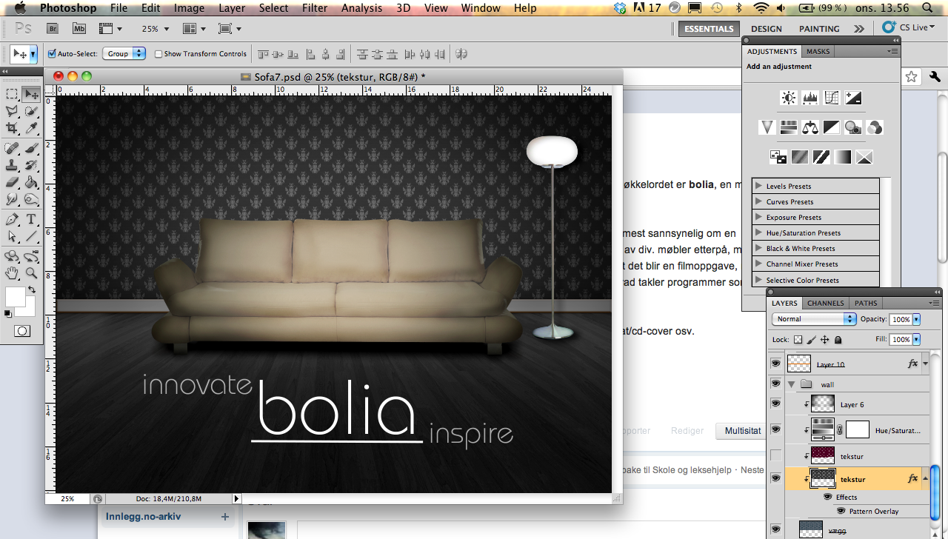Open the Filter menu

pos(315,8)
